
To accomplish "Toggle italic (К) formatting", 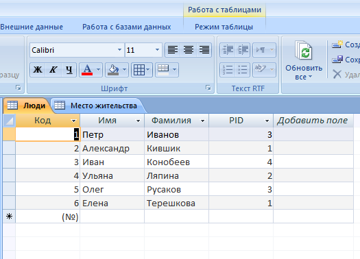I will click(x=53, y=70).
